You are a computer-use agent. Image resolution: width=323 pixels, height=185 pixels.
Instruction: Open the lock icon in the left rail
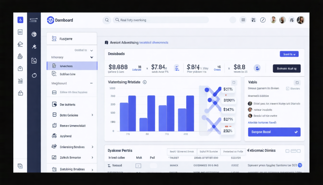pyautogui.click(x=20, y=93)
